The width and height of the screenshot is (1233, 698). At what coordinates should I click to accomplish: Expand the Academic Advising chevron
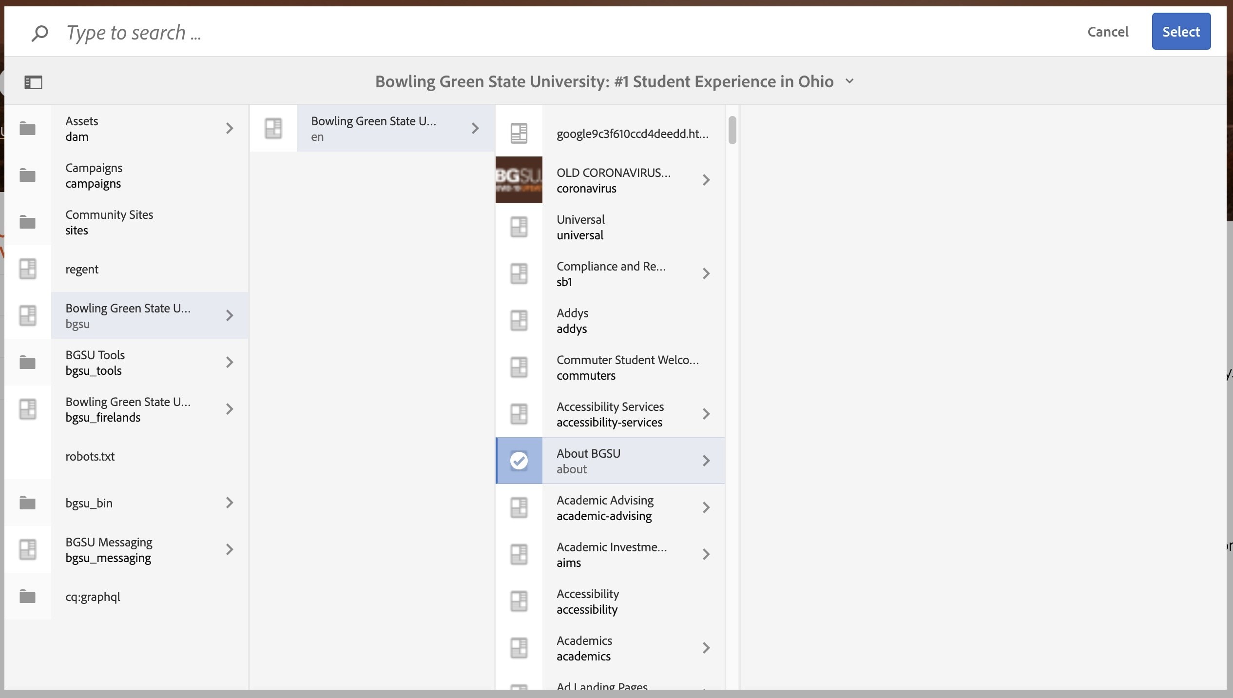[x=706, y=507]
